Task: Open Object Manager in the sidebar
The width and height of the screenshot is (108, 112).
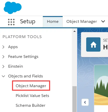Action: click(31, 86)
